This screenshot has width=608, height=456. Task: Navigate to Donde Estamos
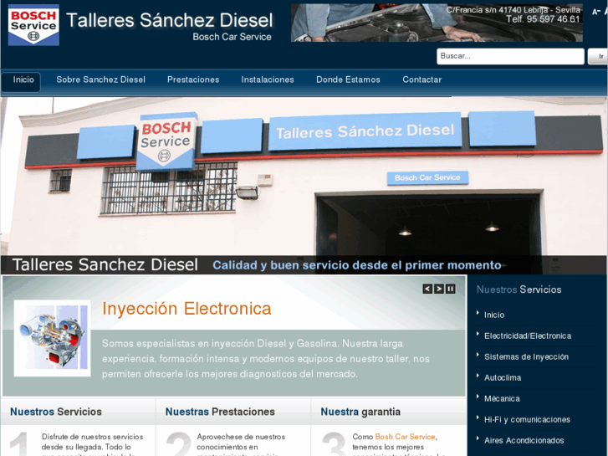(x=348, y=79)
